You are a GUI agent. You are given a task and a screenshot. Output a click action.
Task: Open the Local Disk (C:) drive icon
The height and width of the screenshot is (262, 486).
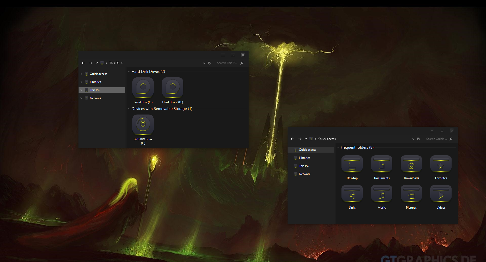tap(143, 88)
